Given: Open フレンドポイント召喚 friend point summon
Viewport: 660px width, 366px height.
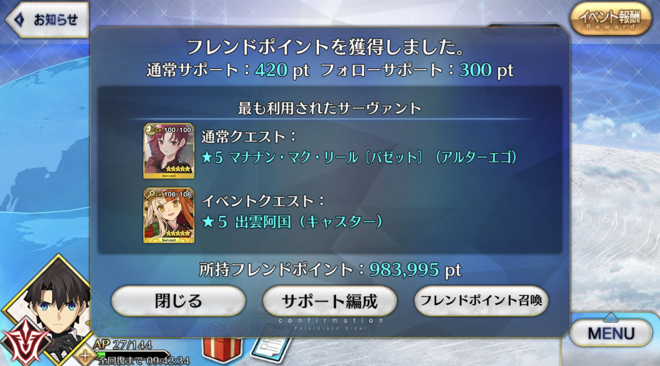Looking at the screenshot, I should [x=481, y=301].
